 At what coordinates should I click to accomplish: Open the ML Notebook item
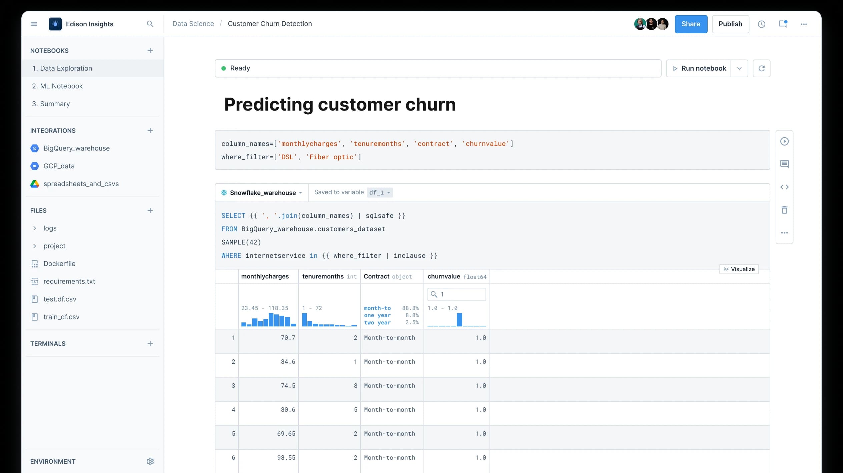pos(57,86)
